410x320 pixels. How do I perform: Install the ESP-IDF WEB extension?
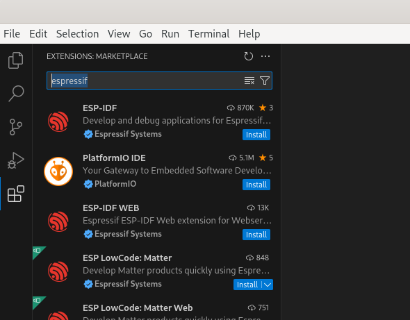coord(256,235)
